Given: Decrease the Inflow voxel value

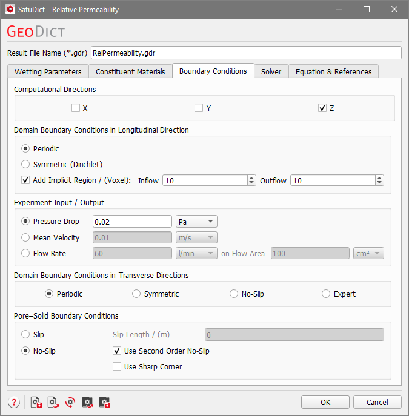Looking at the screenshot, I should coord(251,183).
